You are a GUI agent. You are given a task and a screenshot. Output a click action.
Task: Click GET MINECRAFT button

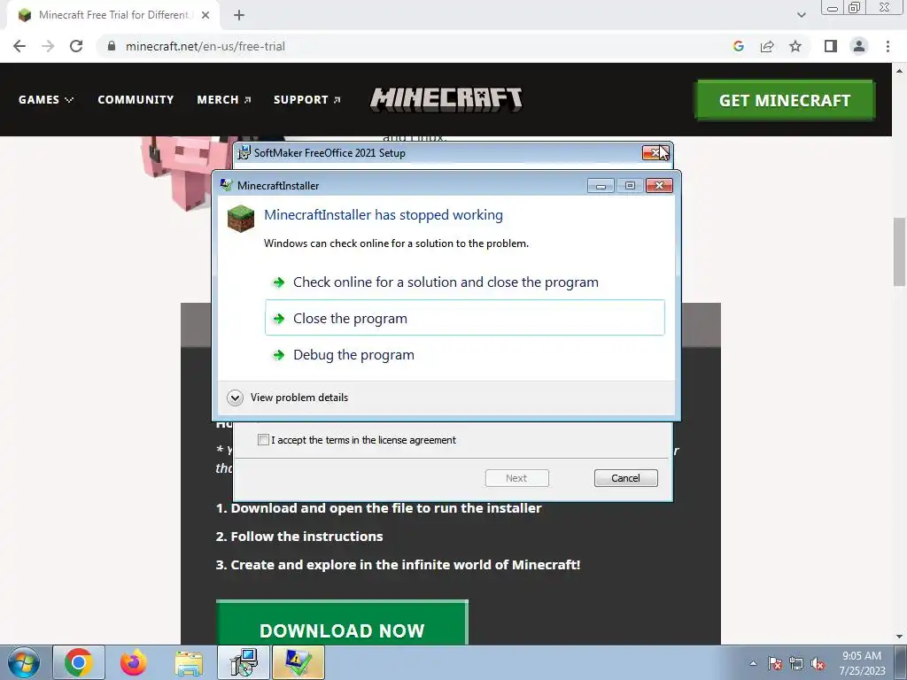785,100
